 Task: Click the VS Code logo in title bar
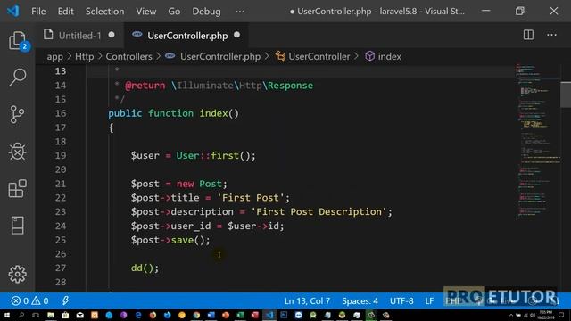[x=13, y=11]
